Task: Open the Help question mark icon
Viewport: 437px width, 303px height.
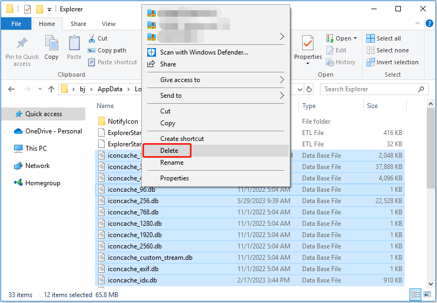Action: click(429, 23)
